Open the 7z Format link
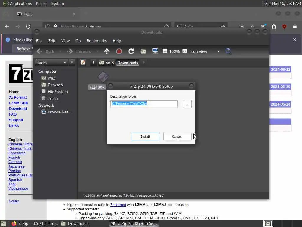This screenshot has width=302, height=227. [x=18, y=98]
